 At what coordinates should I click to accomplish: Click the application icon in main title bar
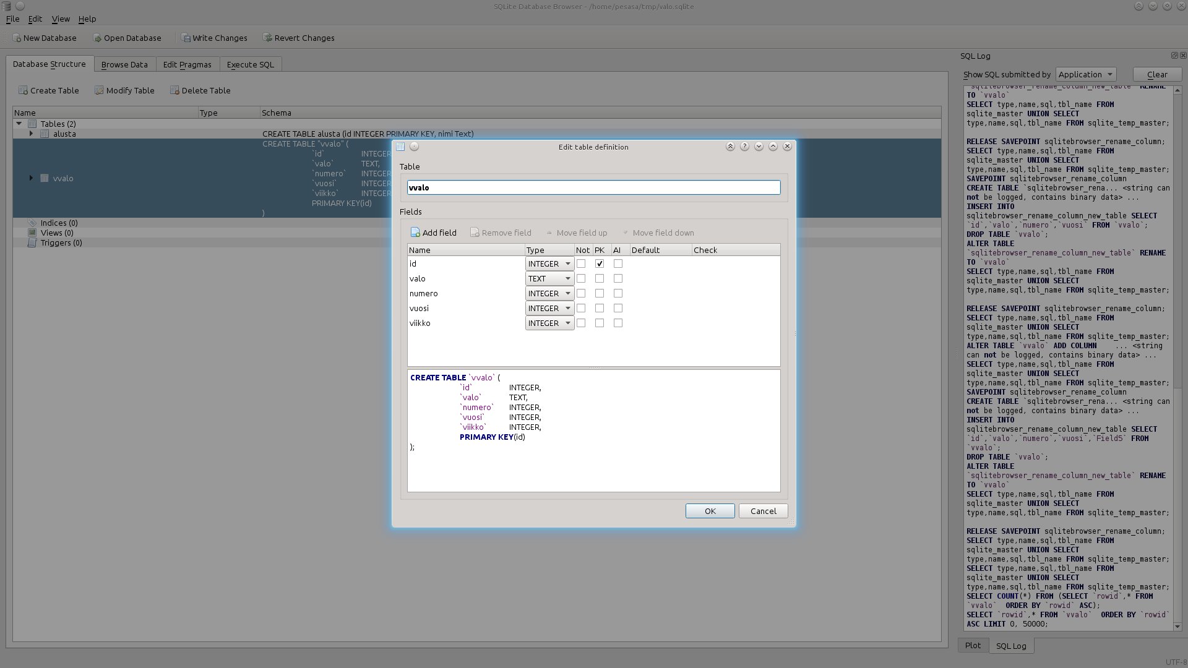pos(7,6)
